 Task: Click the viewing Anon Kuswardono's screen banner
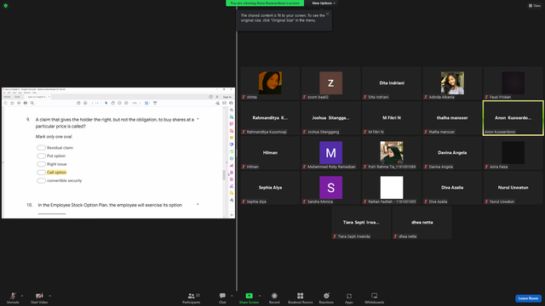[x=265, y=3]
